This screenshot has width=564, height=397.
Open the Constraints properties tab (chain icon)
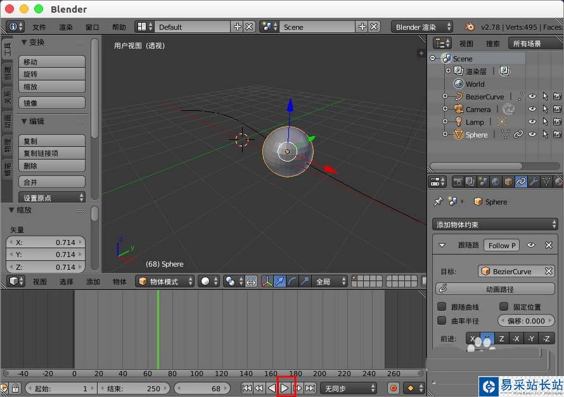(x=521, y=182)
